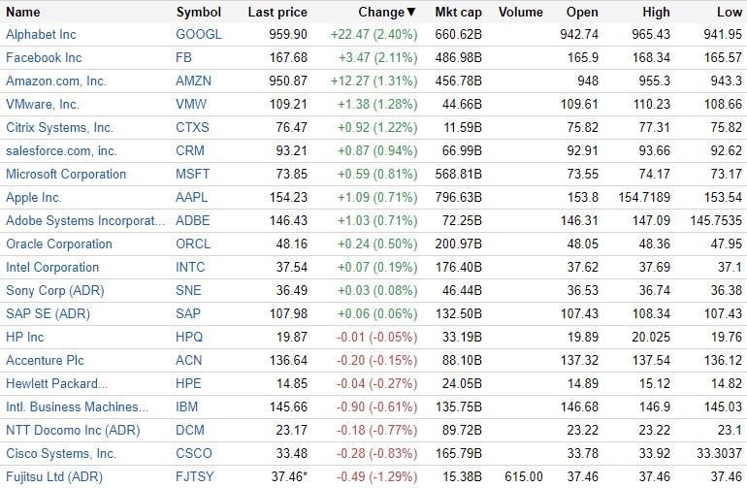
Task: Sort by the Volume column header
Action: pyautogui.click(x=521, y=13)
